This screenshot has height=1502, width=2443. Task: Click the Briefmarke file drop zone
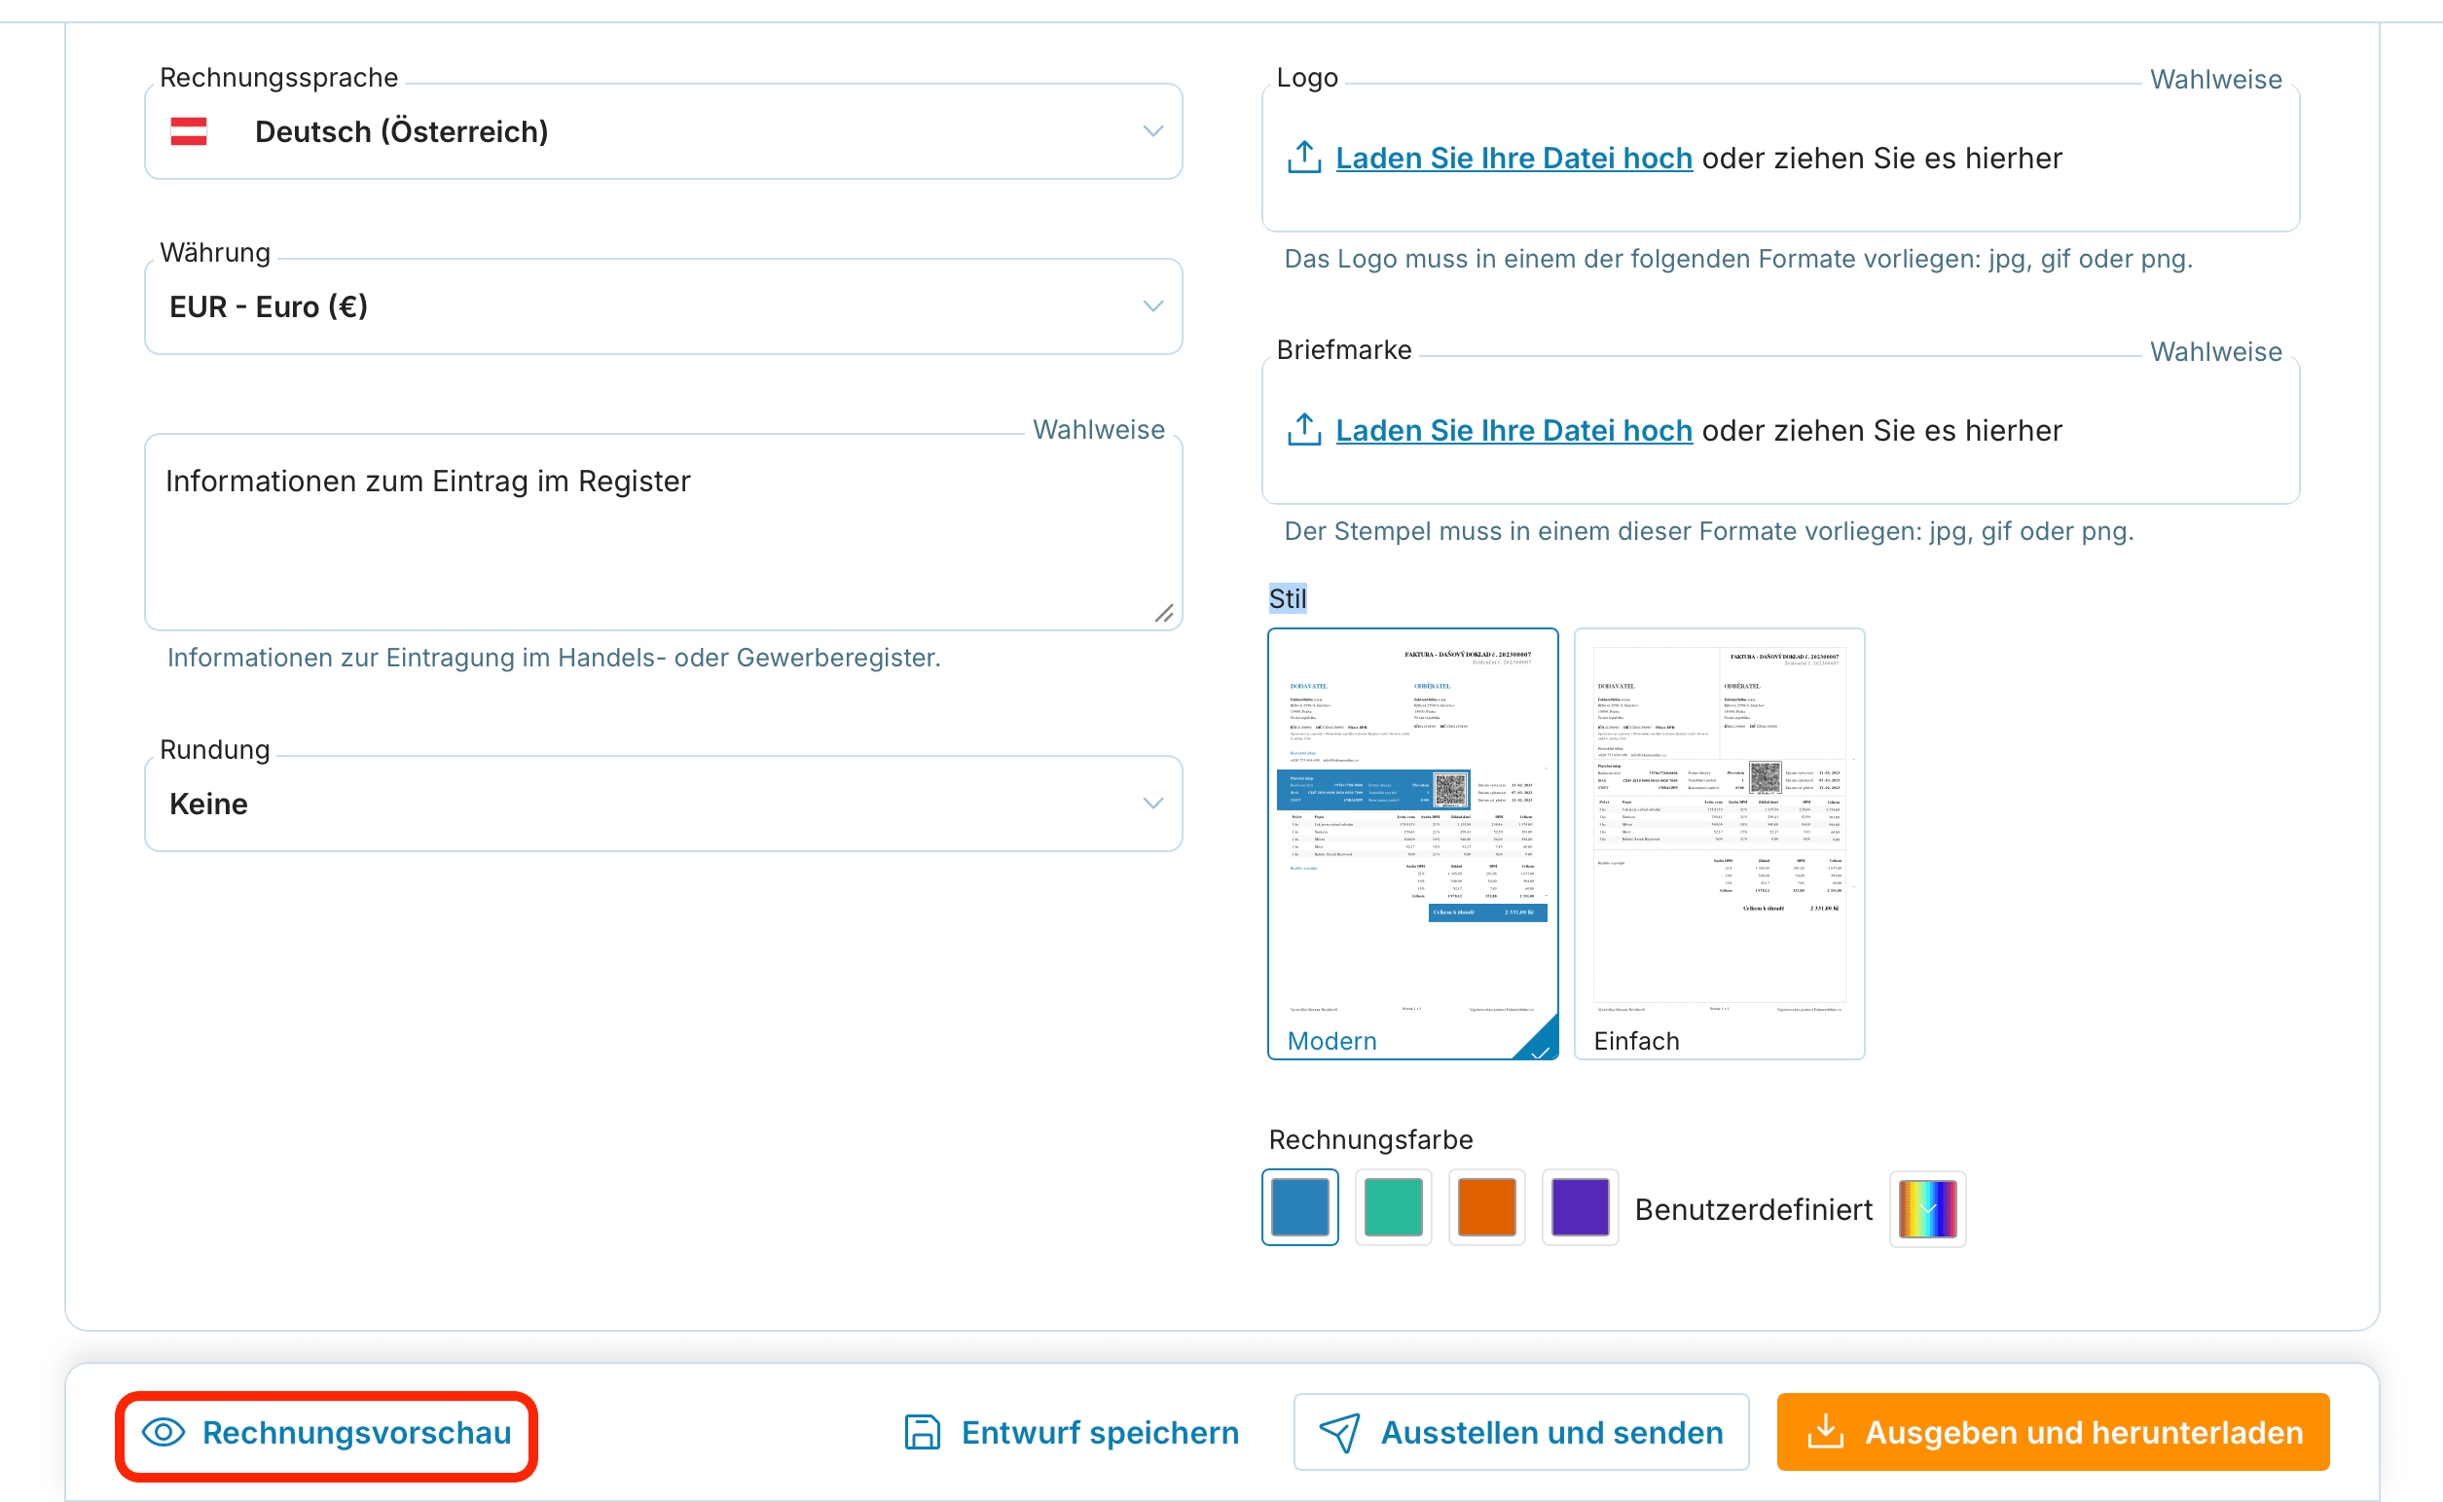[x=1780, y=430]
